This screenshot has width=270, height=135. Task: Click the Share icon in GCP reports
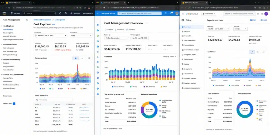[x=261, y=20]
